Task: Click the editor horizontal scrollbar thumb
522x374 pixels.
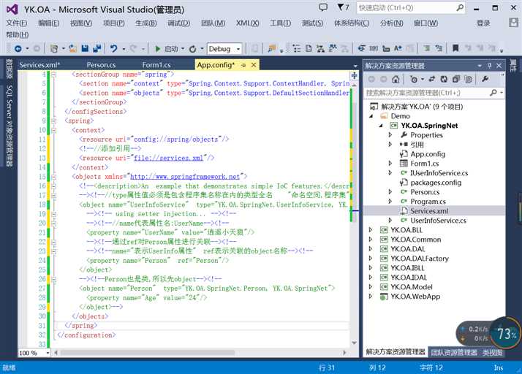Action: point(148,353)
